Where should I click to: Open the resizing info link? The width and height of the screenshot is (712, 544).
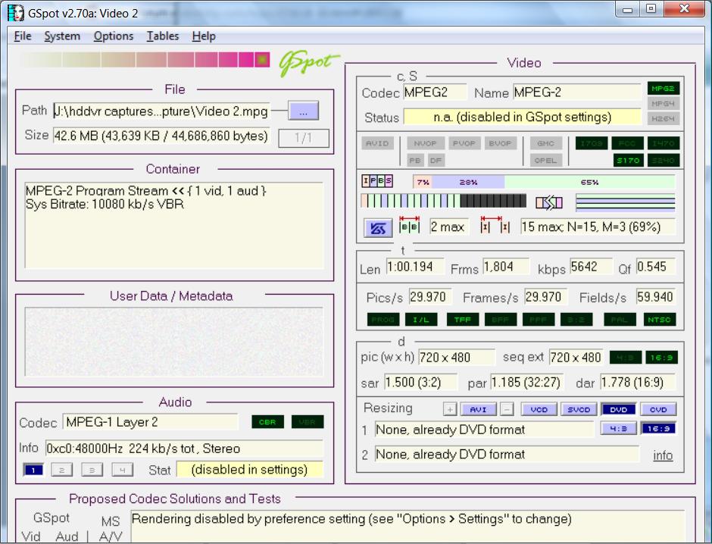(663, 455)
